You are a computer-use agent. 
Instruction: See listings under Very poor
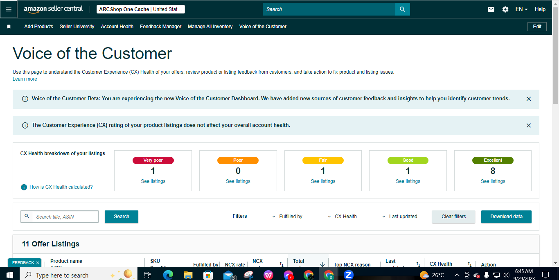153,181
